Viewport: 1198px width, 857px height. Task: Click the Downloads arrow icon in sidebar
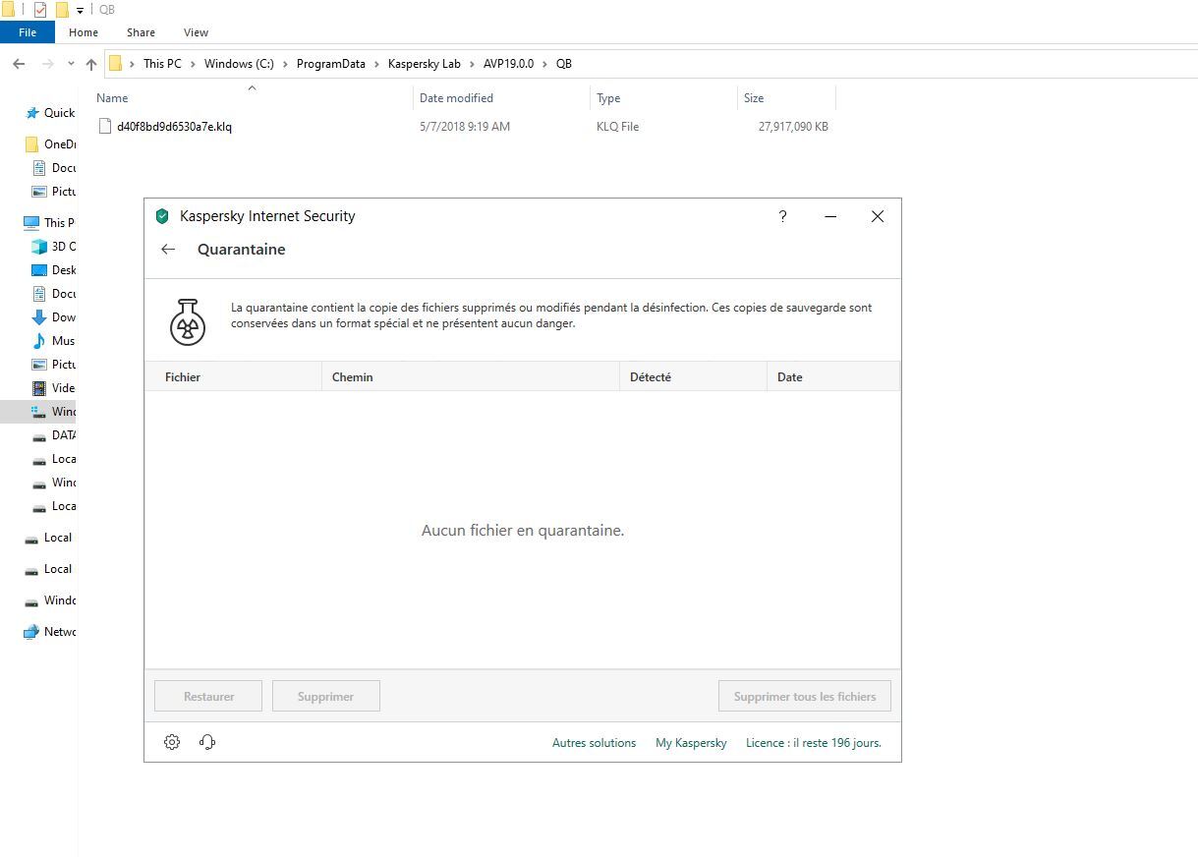tap(39, 317)
